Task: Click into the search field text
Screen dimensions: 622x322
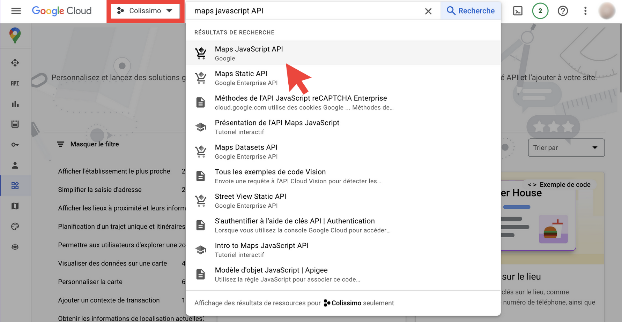Action: pyautogui.click(x=229, y=11)
